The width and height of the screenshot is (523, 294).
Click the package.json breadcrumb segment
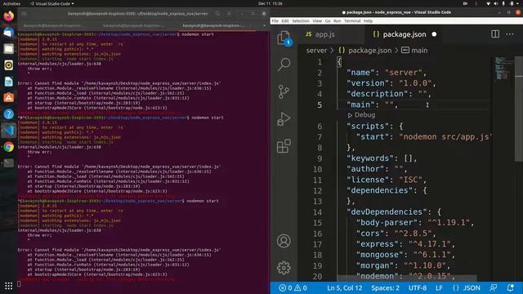pos(364,51)
